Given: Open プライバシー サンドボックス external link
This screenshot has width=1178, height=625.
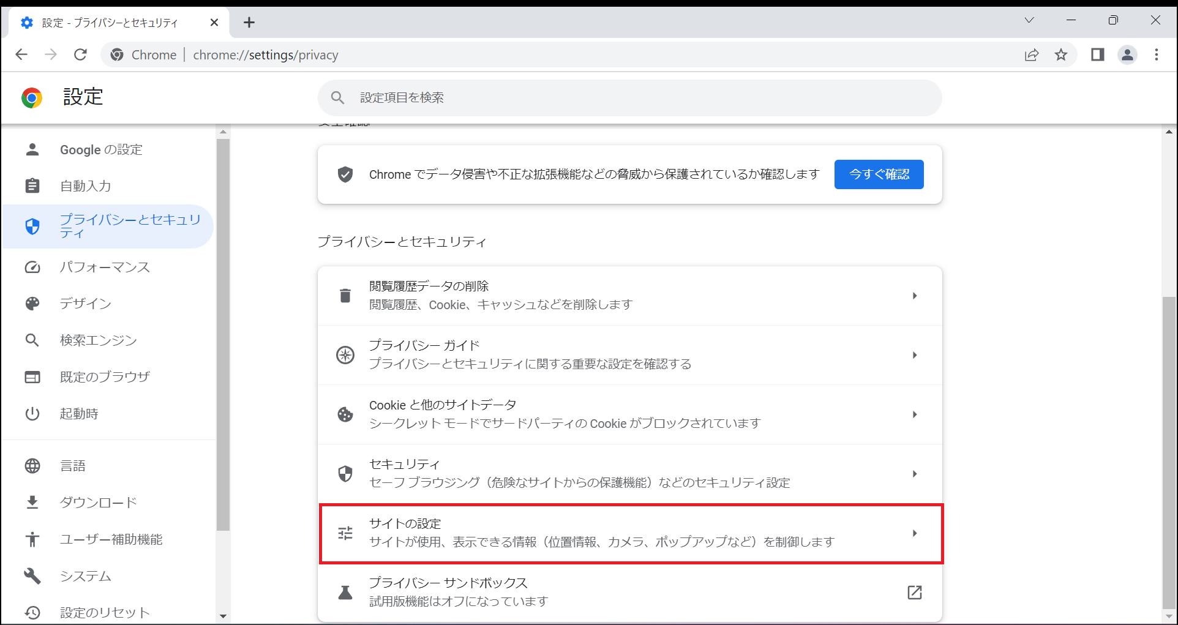Looking at the screenshot, I should (915, 592).
